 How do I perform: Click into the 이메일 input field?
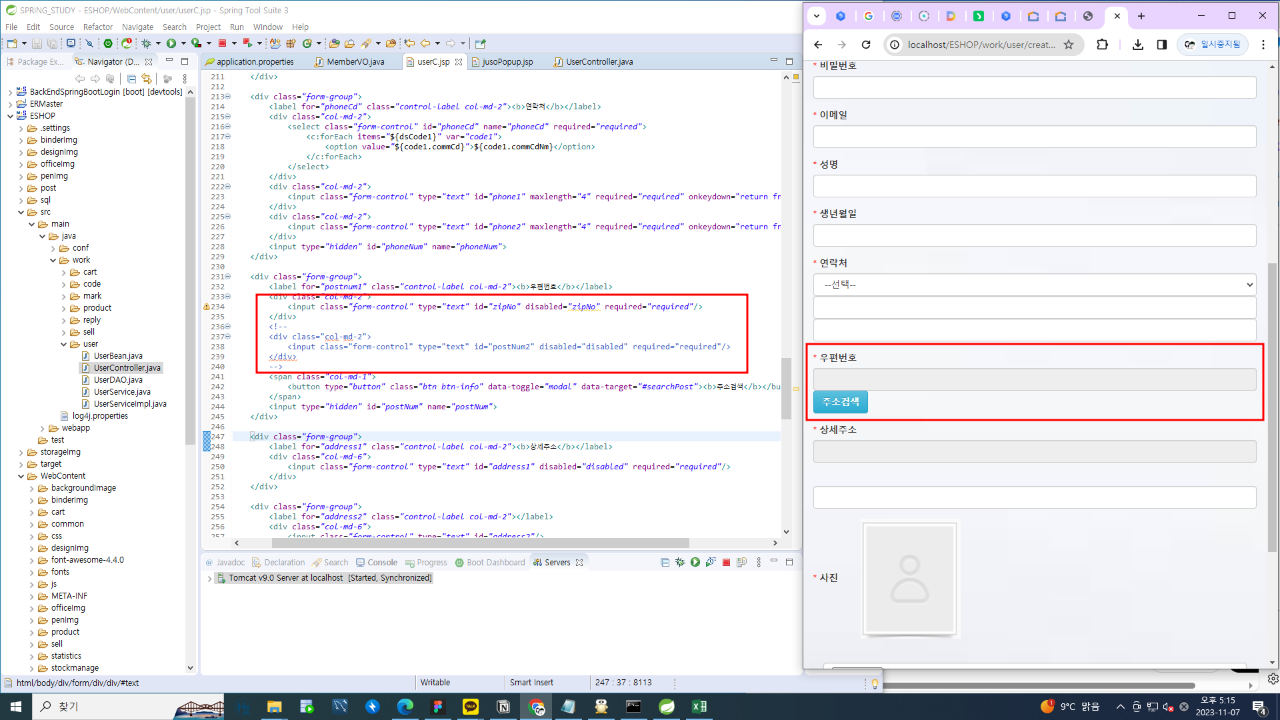coord(1034,137)
